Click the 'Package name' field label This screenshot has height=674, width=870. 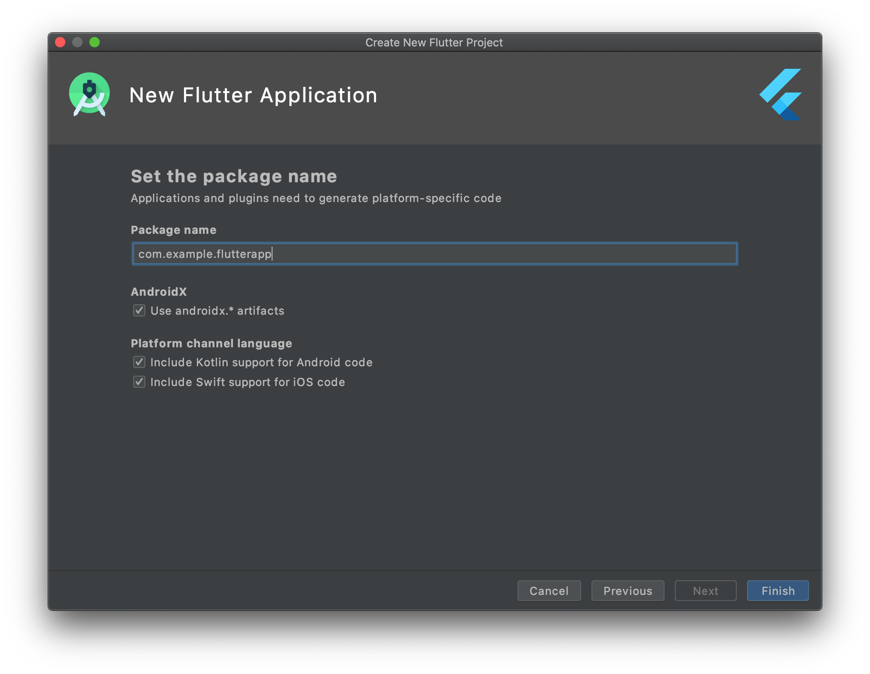(x=173, y=230)
